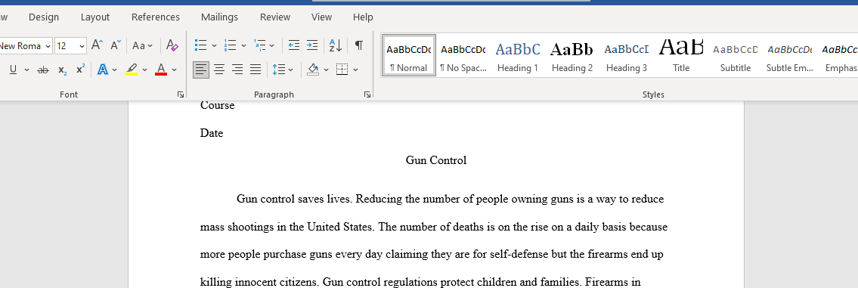Align text right
Screen dimensions: 858x288
[237, 70]
